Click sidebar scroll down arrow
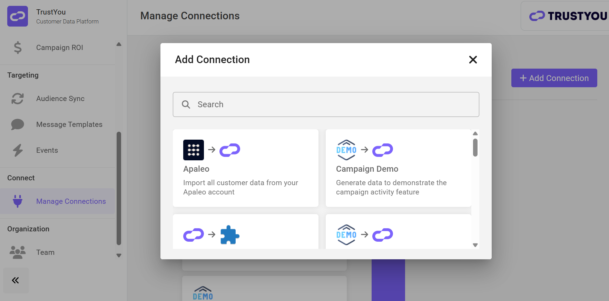This screenshot has width=609, height=301. (119, 255)
